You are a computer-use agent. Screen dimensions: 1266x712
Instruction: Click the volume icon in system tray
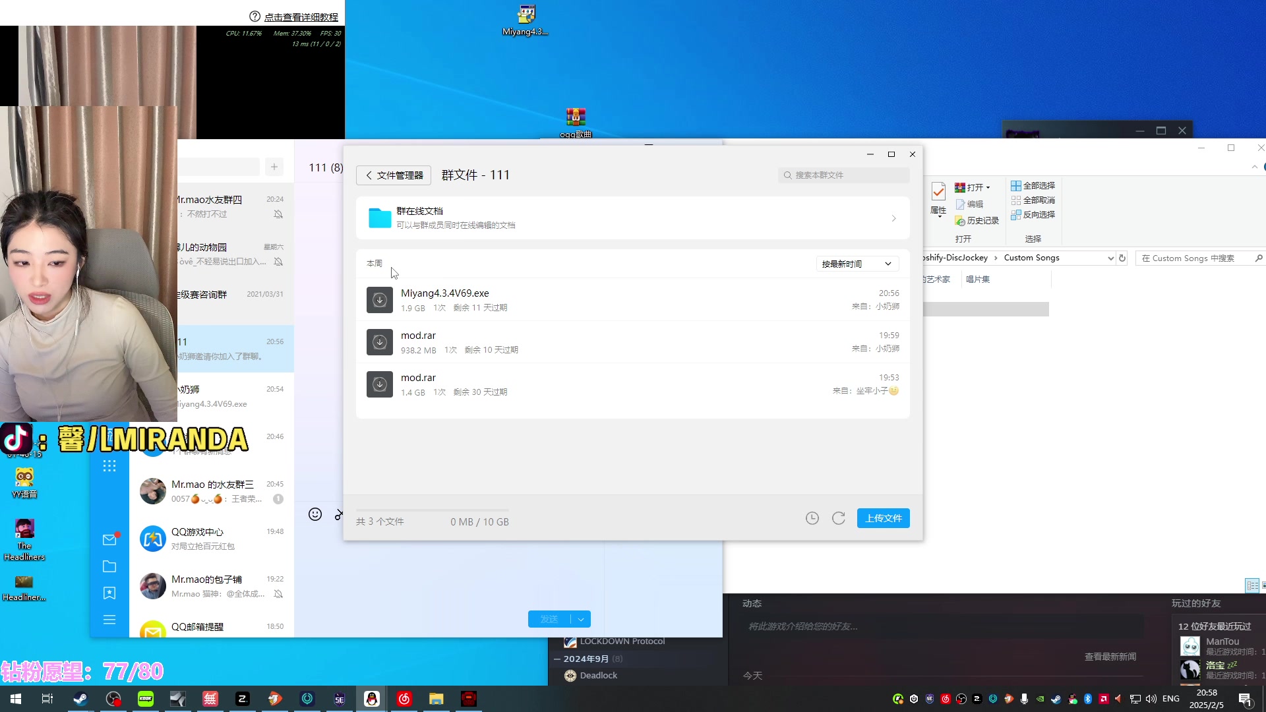[x=1151, y=699]
